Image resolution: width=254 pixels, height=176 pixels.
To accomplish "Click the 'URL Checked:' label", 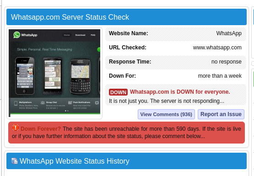I will [x=128, y=48].
